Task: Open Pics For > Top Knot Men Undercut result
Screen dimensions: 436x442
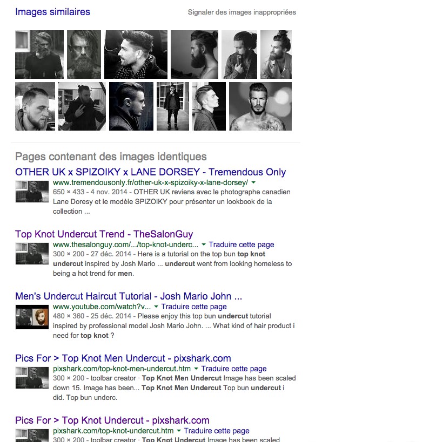Action: [123, 358]
